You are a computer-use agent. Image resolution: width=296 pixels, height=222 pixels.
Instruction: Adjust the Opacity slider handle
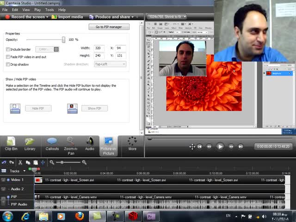coord(64,40)
